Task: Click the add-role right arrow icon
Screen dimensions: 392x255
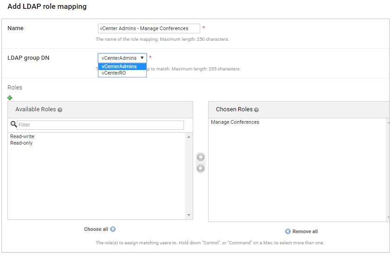Action: point(201,157)
